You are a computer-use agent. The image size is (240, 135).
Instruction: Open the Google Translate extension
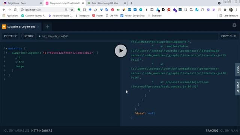[107, 10]
